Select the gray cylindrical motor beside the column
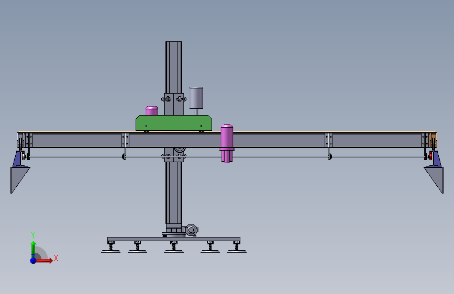 pos(196,98)
